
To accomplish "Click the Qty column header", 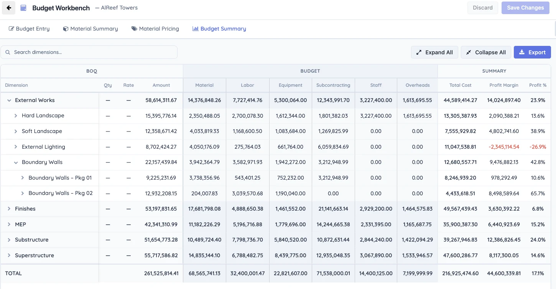I will click(108, 85).
